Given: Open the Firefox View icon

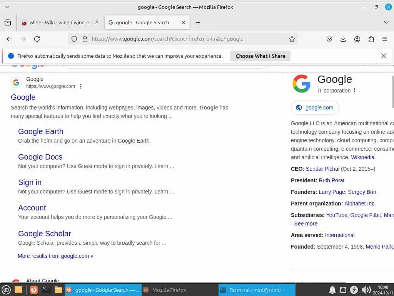Looking at the screenshot, I should click(8, 22).
